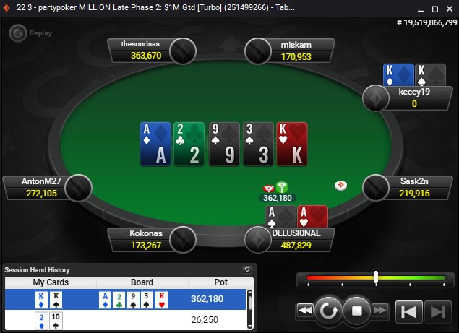
Task: Click the white dealer button chip
Action: point(340,185)
